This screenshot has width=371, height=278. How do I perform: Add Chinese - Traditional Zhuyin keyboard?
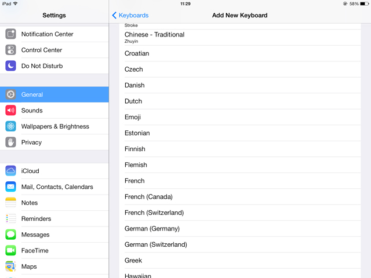tap(240, 37)
